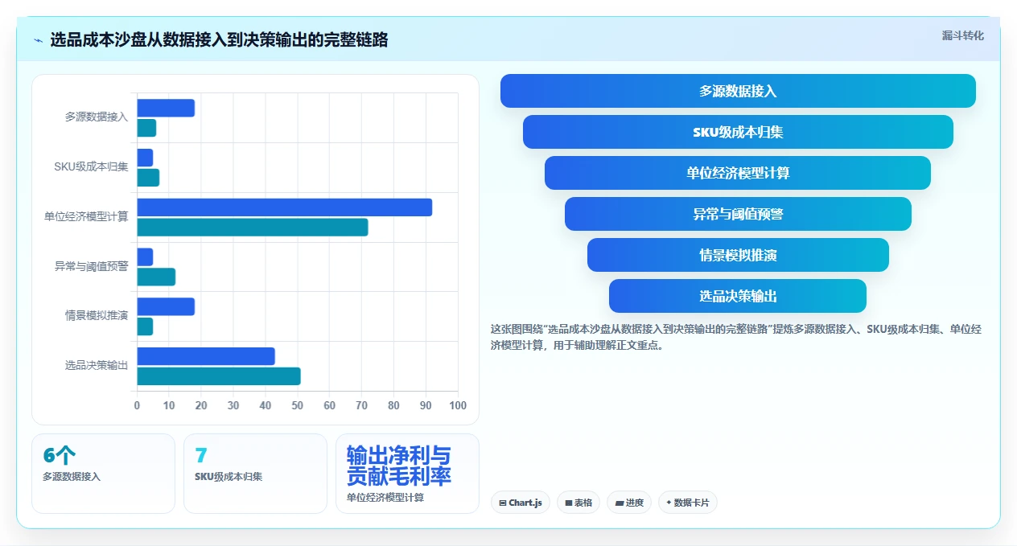Click the chart title 选品成本沙盘从数据接入到决策输出的完整链路
Image resolution: width=1017 pixels, height=546 pixels.
219,39
